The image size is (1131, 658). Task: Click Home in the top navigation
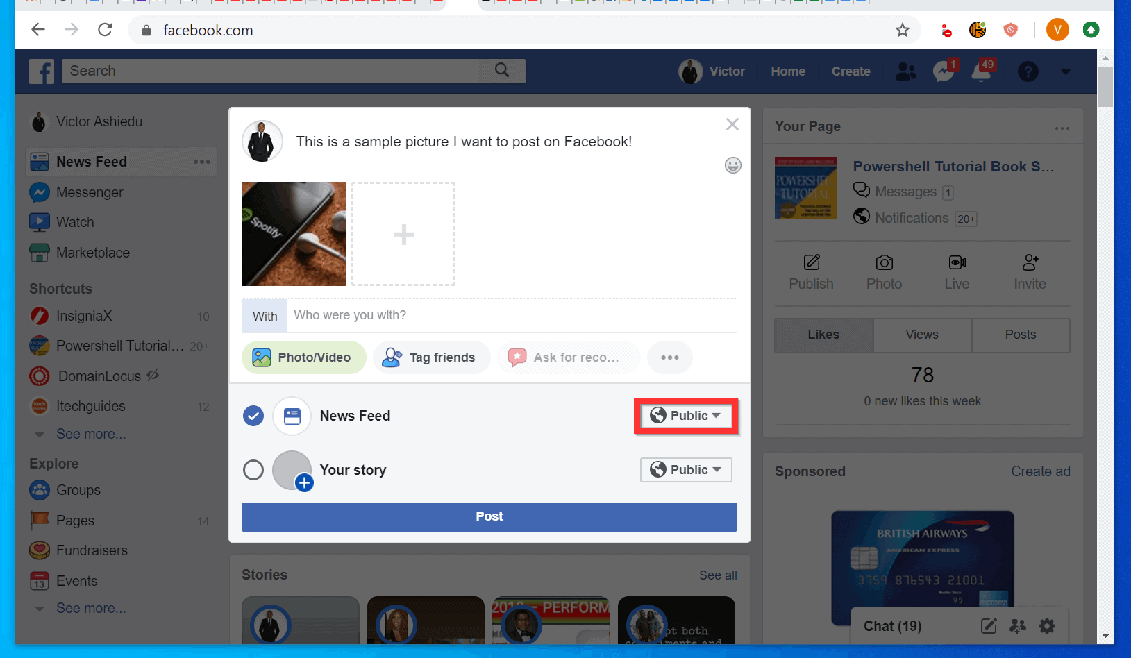pos(787,71)
